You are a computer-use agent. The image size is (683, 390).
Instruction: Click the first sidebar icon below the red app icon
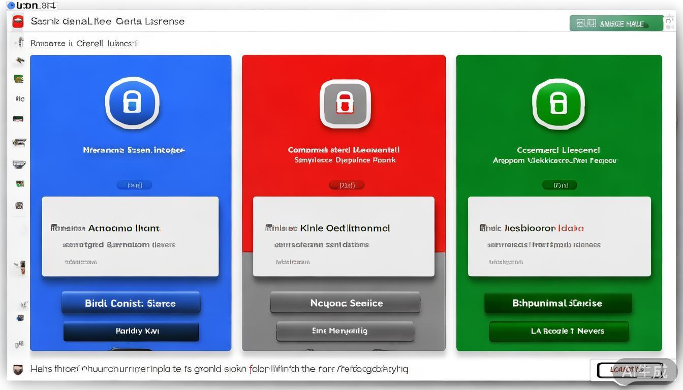19,43
